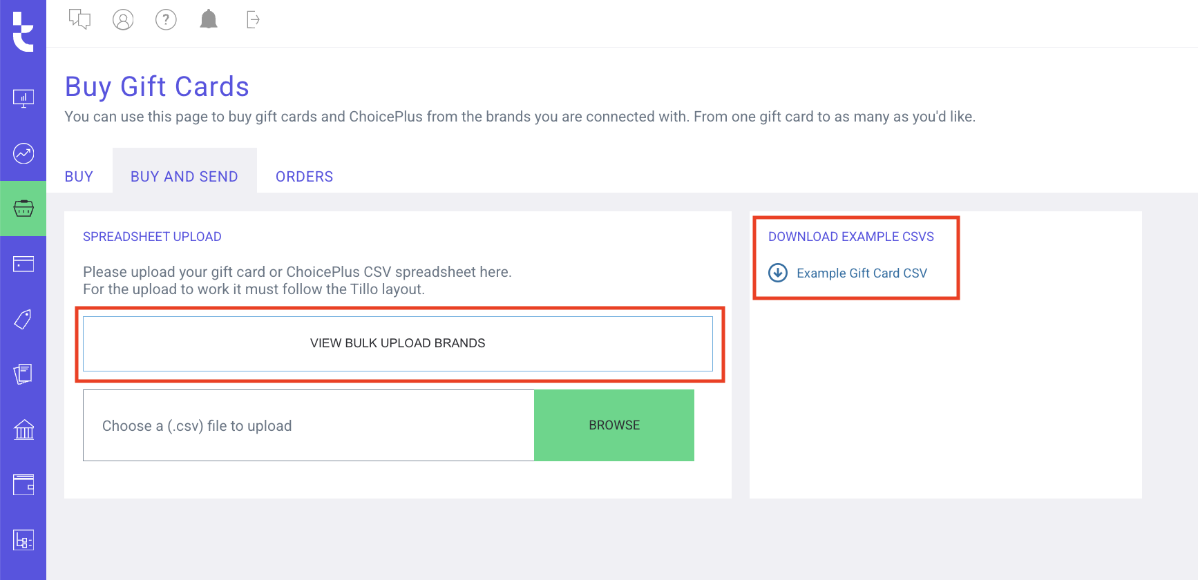Screen dimensions: 1198x580
Task: Open the gift card icon in sidebar
Action: pyautogui.click(x=23, y=264)
